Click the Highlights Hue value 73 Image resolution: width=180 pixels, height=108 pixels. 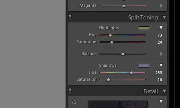click(x=160, y=35)
